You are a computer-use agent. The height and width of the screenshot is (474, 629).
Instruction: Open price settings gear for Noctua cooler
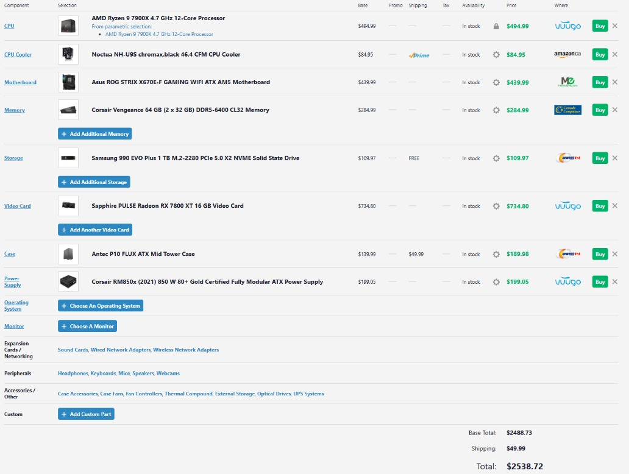496,55
